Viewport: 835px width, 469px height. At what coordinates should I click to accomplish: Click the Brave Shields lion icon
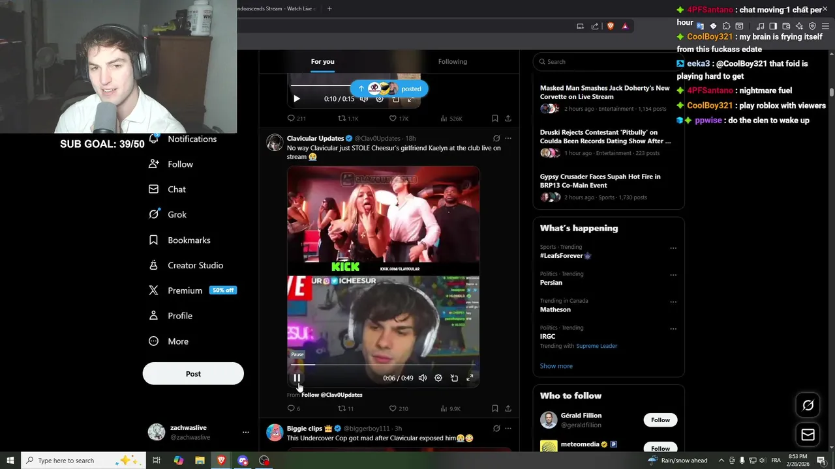(611, 26)
